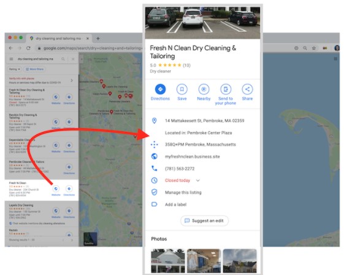Click Directions icon for Fresh N Clean listing
Viewport: 352px width, 275px height.
[69, 188]
